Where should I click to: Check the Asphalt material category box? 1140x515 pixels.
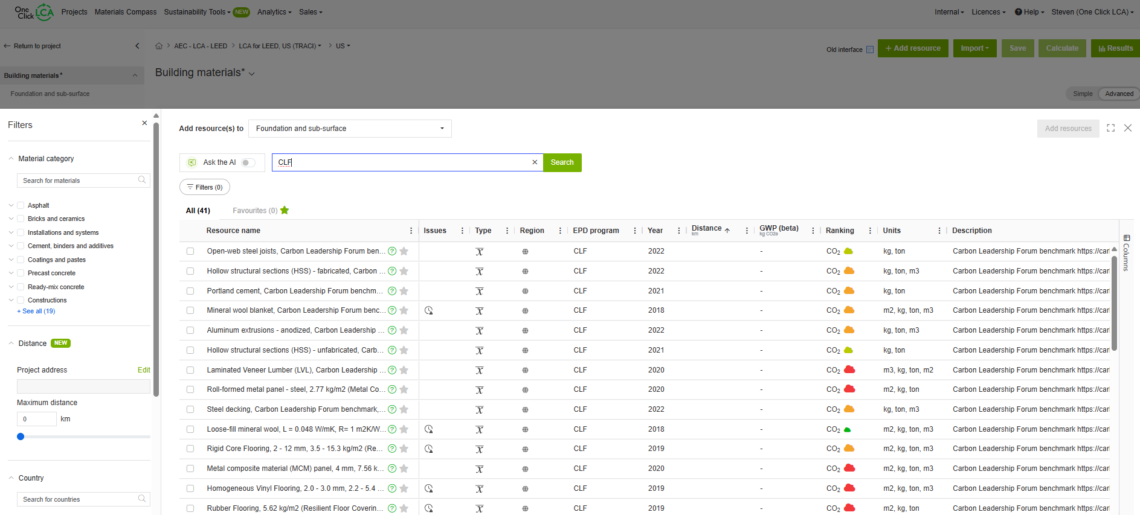21,205
